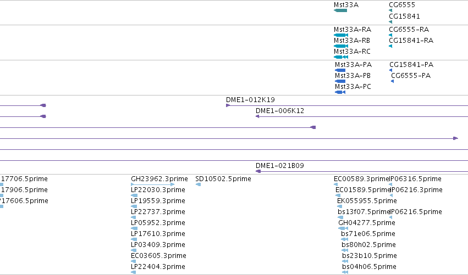Click the 17906.5prime EST label
Viewport: 468px width, 275px height.
click(24, 190)
